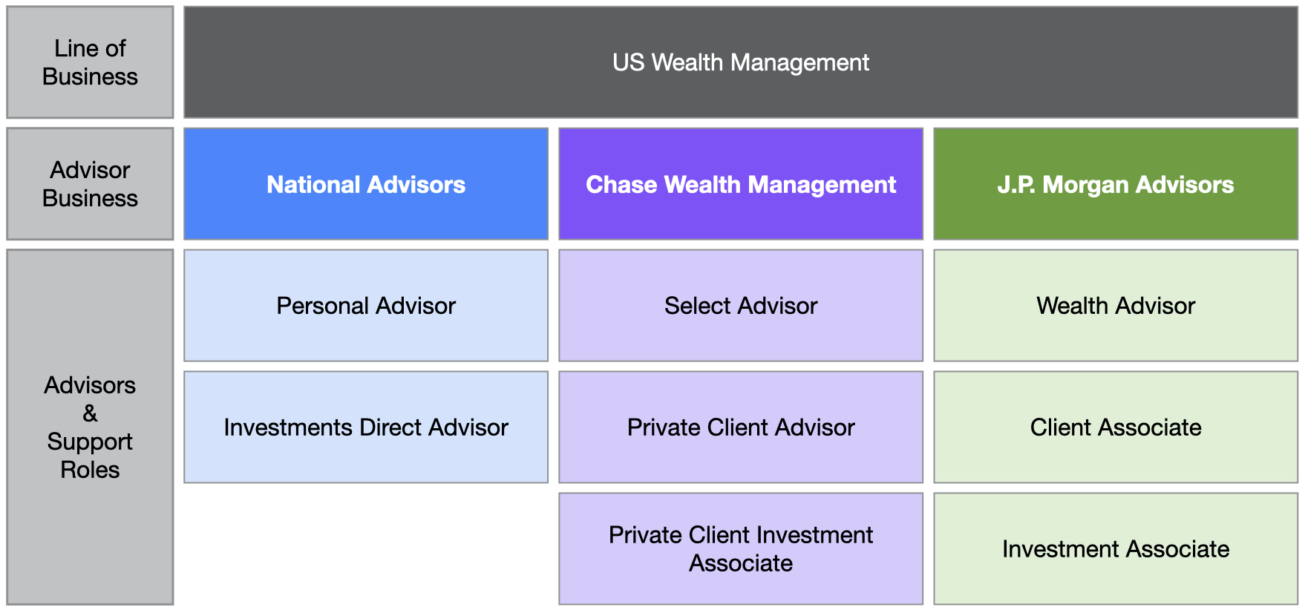This screenshot has width=1305, height=613.
Task: Click the Investments Direct Advisor box
Action: click(366, 427)
